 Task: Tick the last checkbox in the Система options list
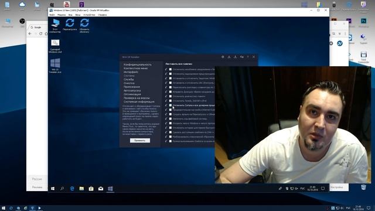pos(171,141)
